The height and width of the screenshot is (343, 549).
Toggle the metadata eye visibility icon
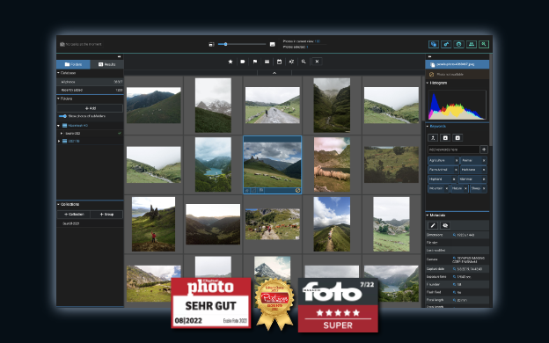click(445, 225)
